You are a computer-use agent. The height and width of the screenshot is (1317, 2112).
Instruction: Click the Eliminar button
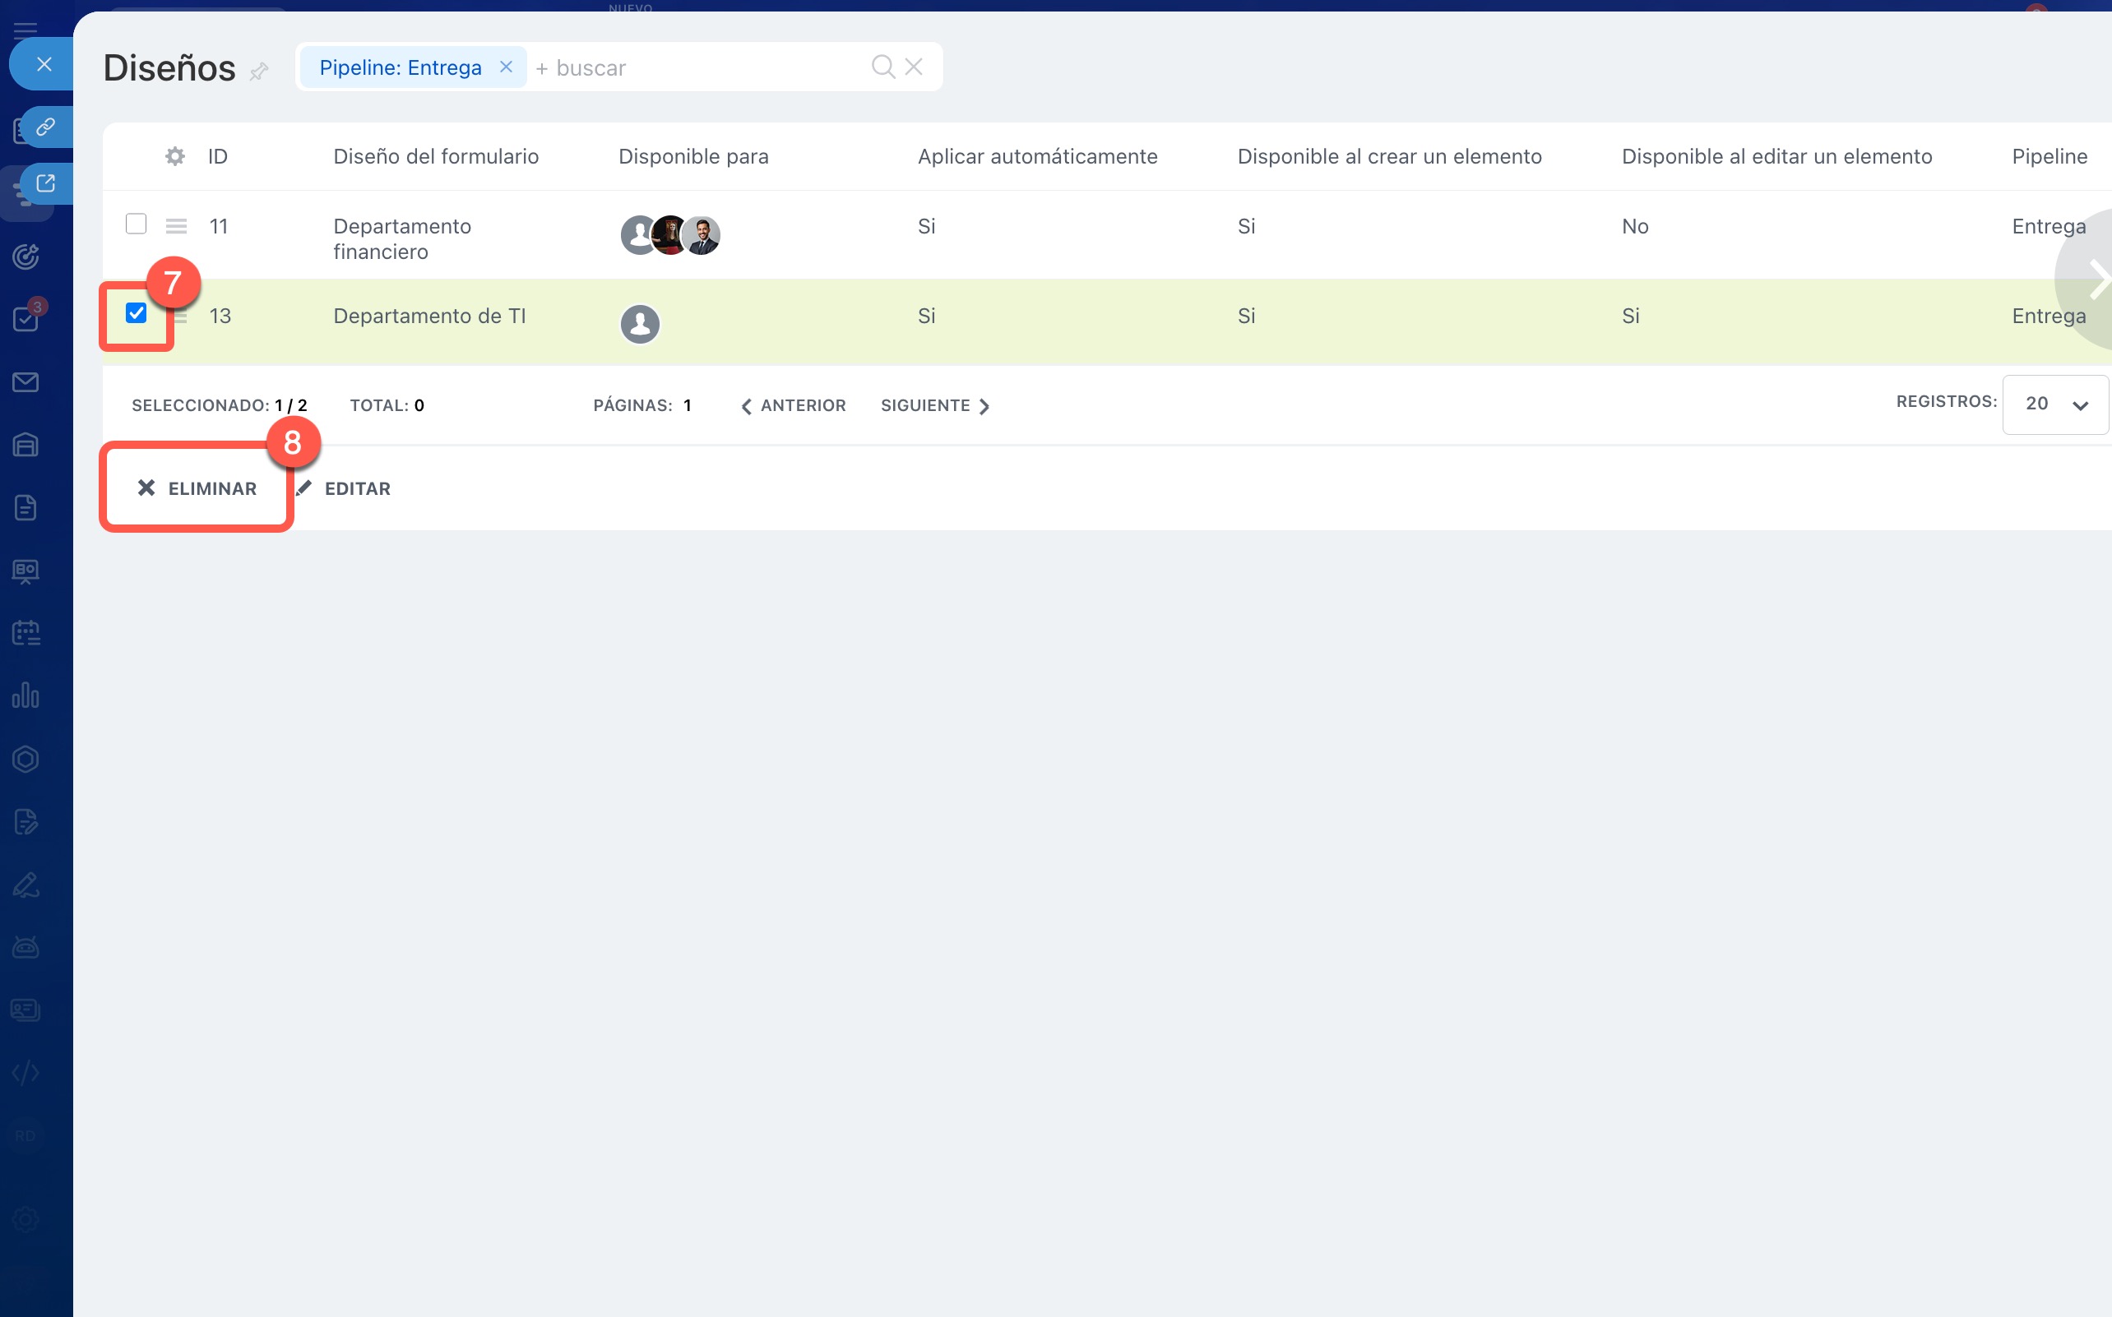coord(197,488)
